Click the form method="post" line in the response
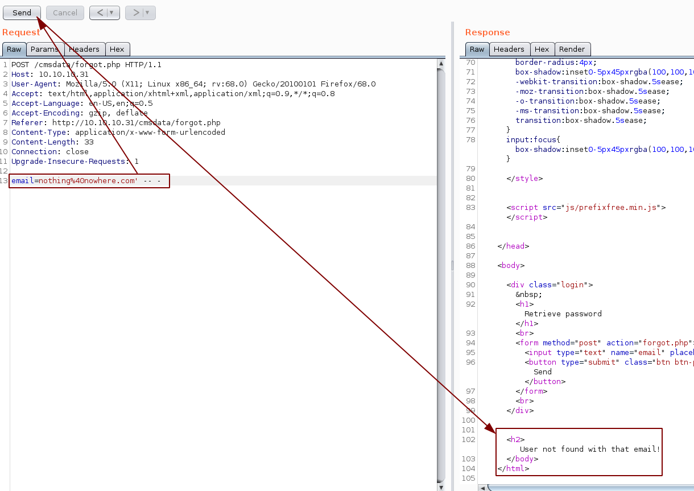 (605, 343)
